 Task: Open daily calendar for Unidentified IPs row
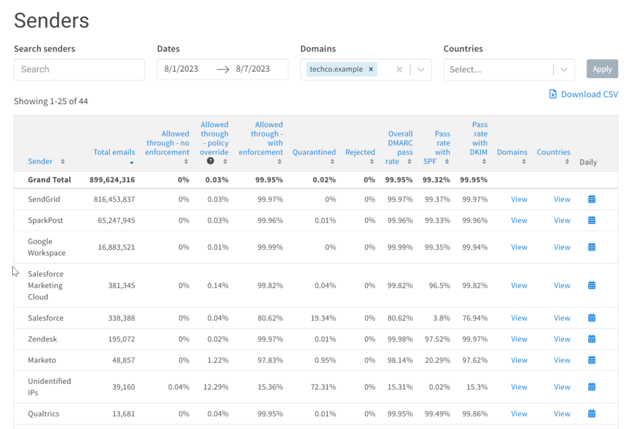[x=592, y=387]
